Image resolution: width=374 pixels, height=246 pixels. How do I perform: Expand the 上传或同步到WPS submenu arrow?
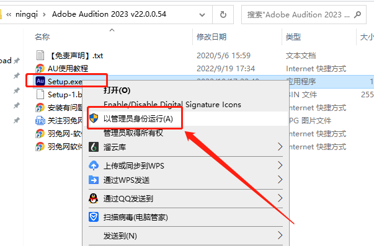(280, 165)
